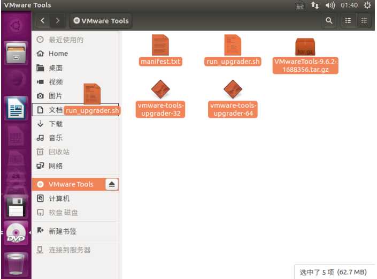This screenshot has height=279, width=377.
Task: Go forward using the right arrow button
Action: pyautogui.click(x=58, y=21)
